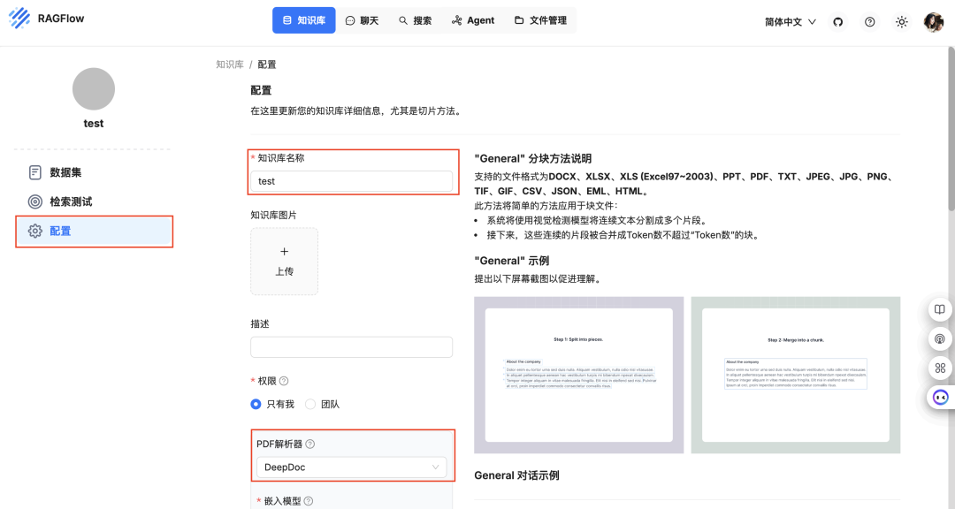This screenshot has height=509, width=955.
Task: Open the 搜索 tab
Action: pos(416,20)
